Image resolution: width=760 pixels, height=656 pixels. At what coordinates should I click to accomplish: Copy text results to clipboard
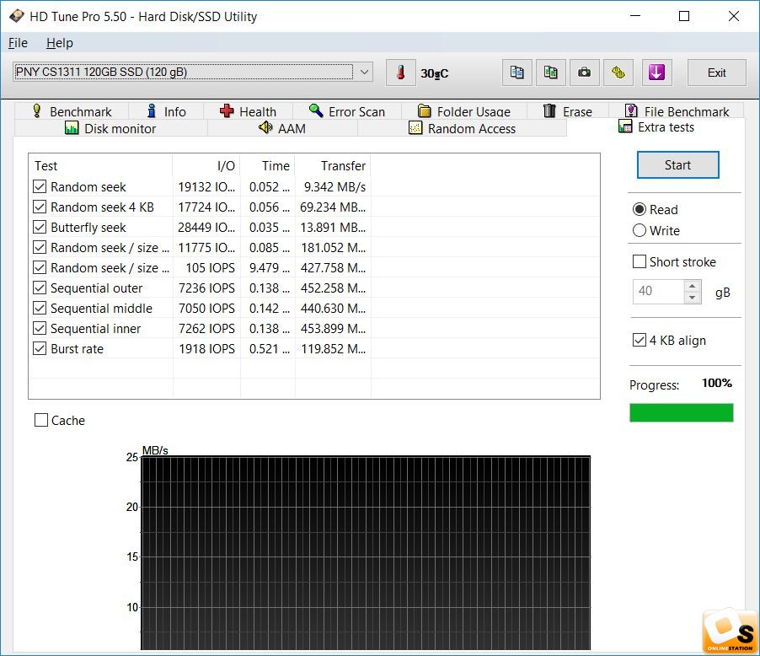[x=516, y=73]
